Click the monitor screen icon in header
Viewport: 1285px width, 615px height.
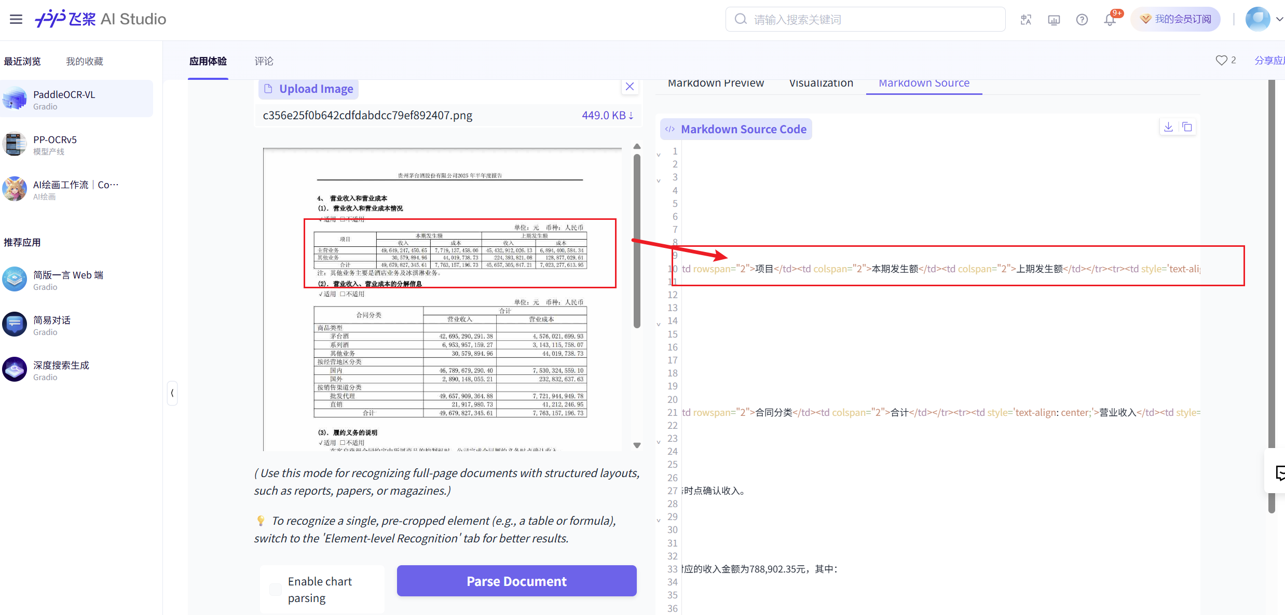[1054, 20]
